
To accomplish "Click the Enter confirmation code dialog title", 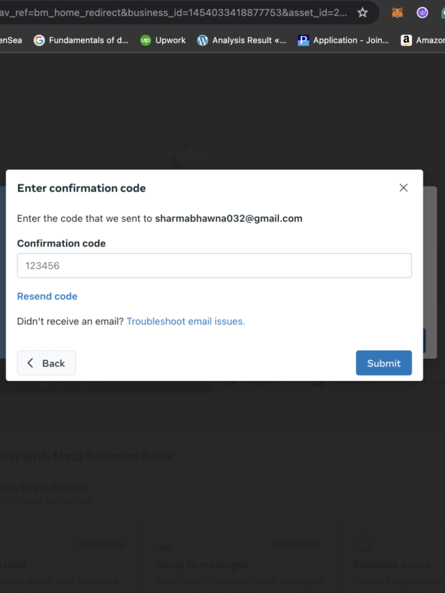I will (x=81, y=188).
